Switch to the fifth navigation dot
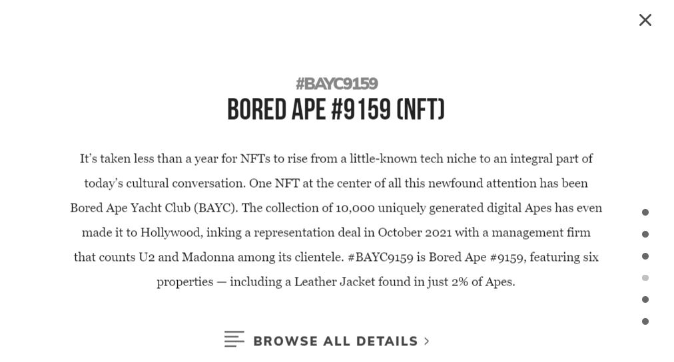The width and height of the screenshot is (674, 362). [x=645, y=299]
